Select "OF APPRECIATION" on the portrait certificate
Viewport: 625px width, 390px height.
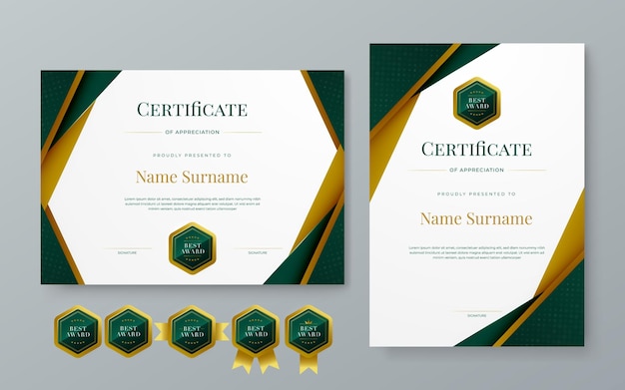pos(476,171)
